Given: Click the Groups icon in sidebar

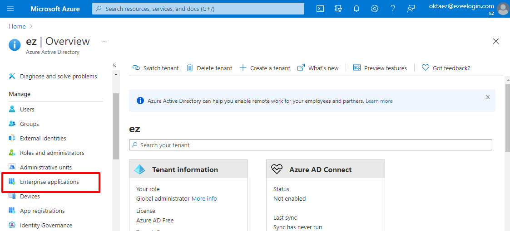Looking at the screenshot, I should point(12,124).
